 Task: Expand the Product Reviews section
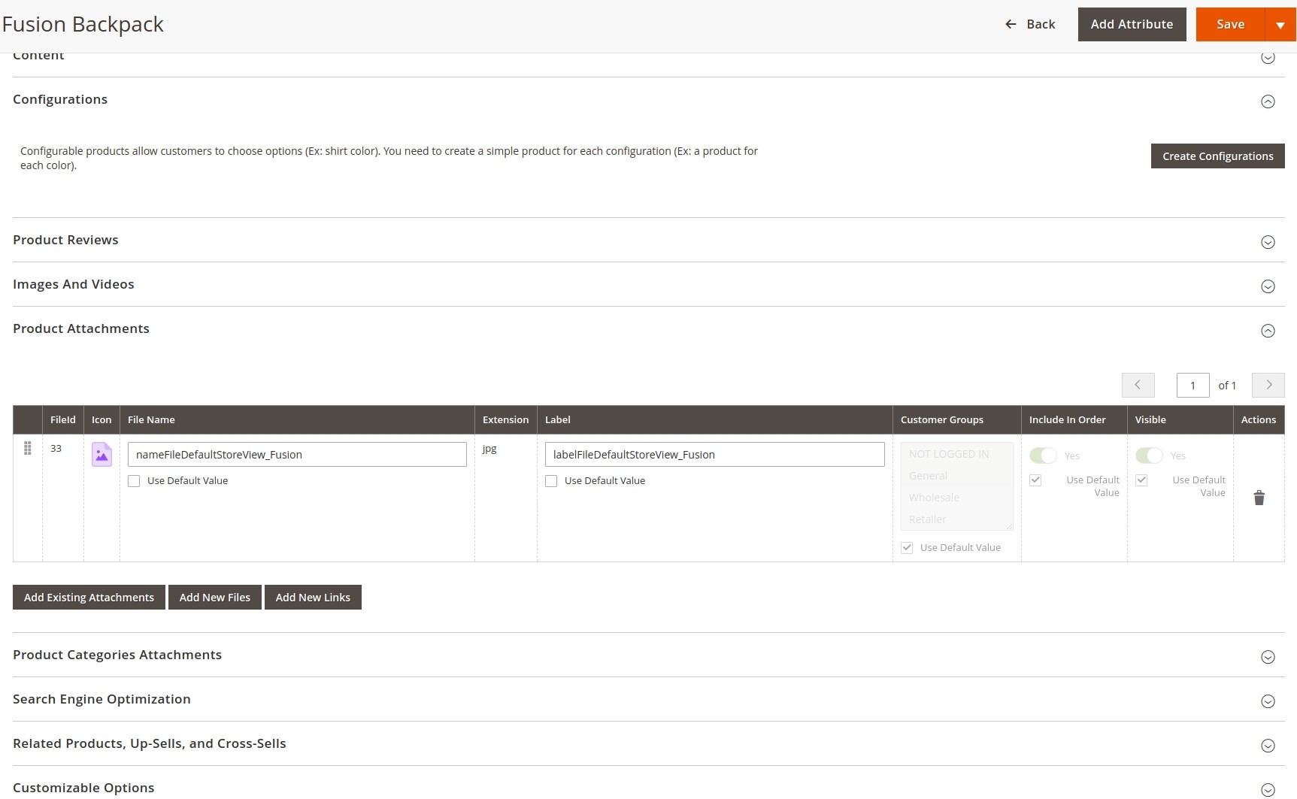click(1267, 242)
